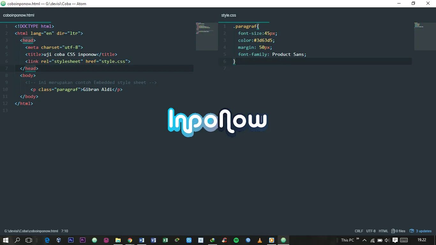Viewport: 436px width, 245px height.
Task: Click line number 7 in the HTML gutter
Action: click(6, 68)
